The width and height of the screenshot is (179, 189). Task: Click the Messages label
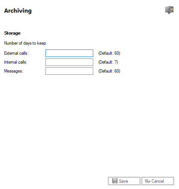click(x=13, y=71)
